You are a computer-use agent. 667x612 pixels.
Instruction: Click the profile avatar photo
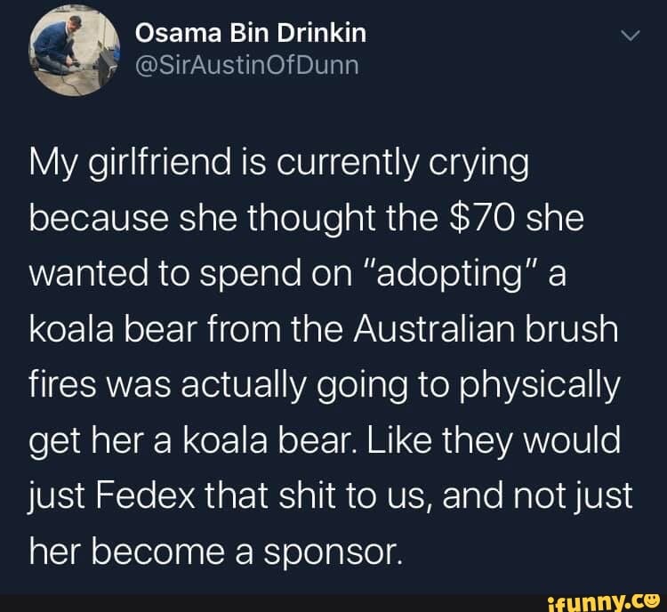[74, 50]
